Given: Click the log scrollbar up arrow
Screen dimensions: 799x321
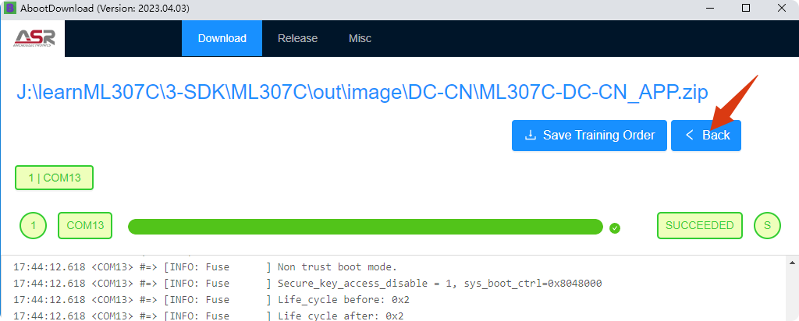Looking at the screenshot, I should 793,263.
